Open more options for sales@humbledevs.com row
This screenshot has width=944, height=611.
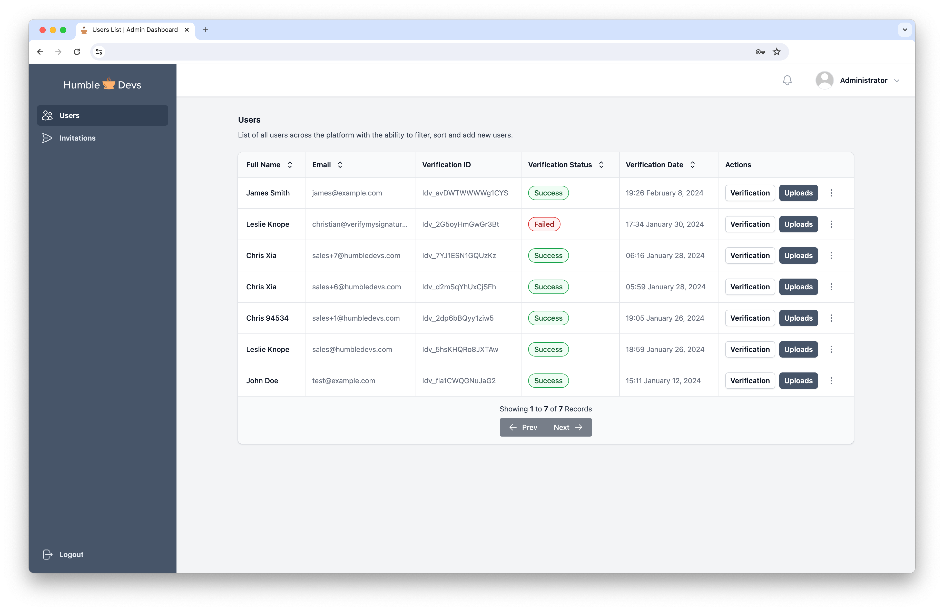(831, 350)
